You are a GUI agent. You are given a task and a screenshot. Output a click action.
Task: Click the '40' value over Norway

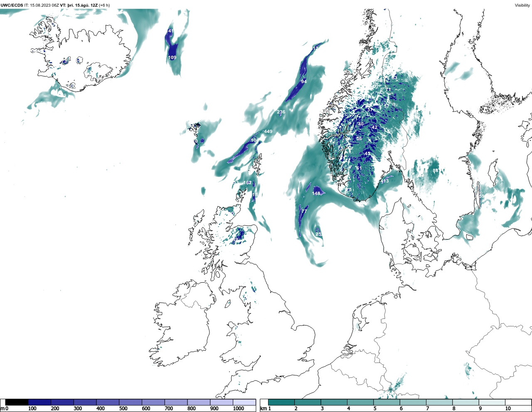click(x=361, y=124)
